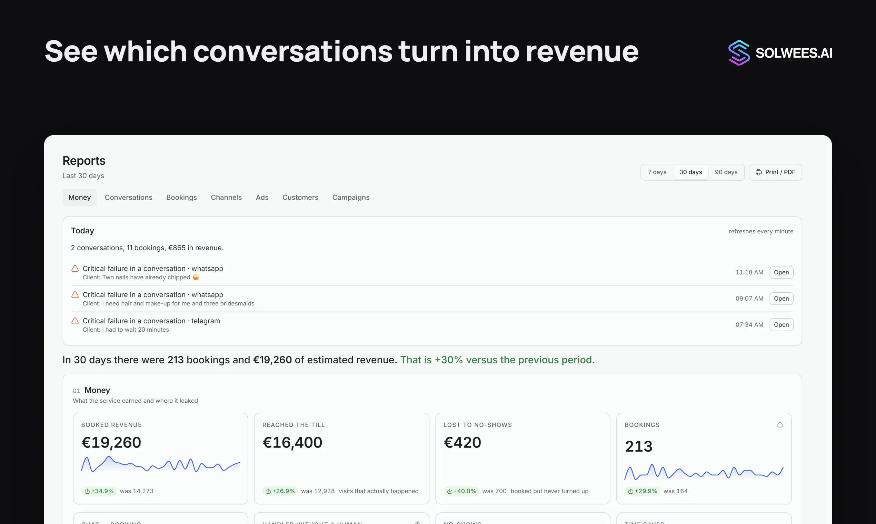Click the '01 Money' section heading

point(91,391)
